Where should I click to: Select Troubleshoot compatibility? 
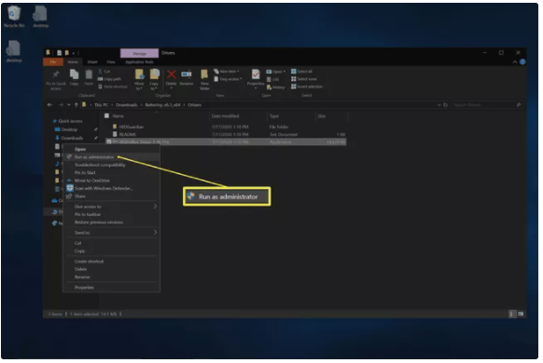111,165
